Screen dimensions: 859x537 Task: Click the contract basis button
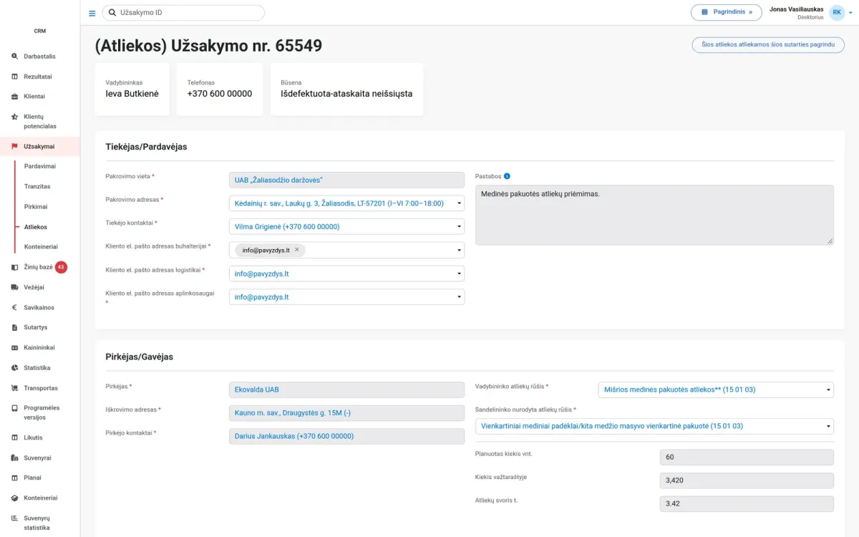(768, 44)
